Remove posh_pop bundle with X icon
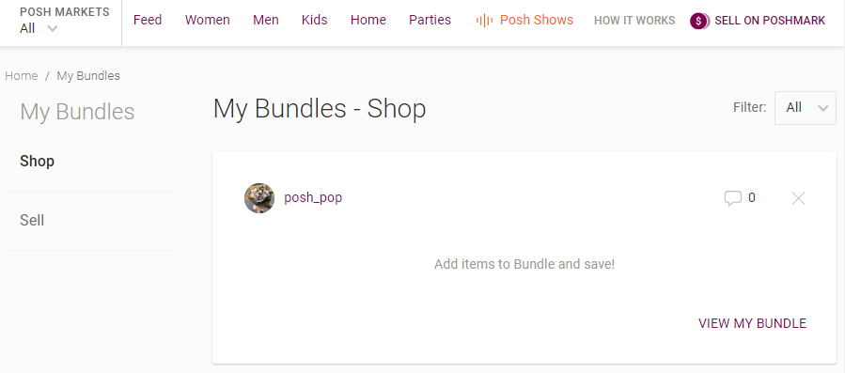This screenshot has width=845, height=373. click(798, 198)
